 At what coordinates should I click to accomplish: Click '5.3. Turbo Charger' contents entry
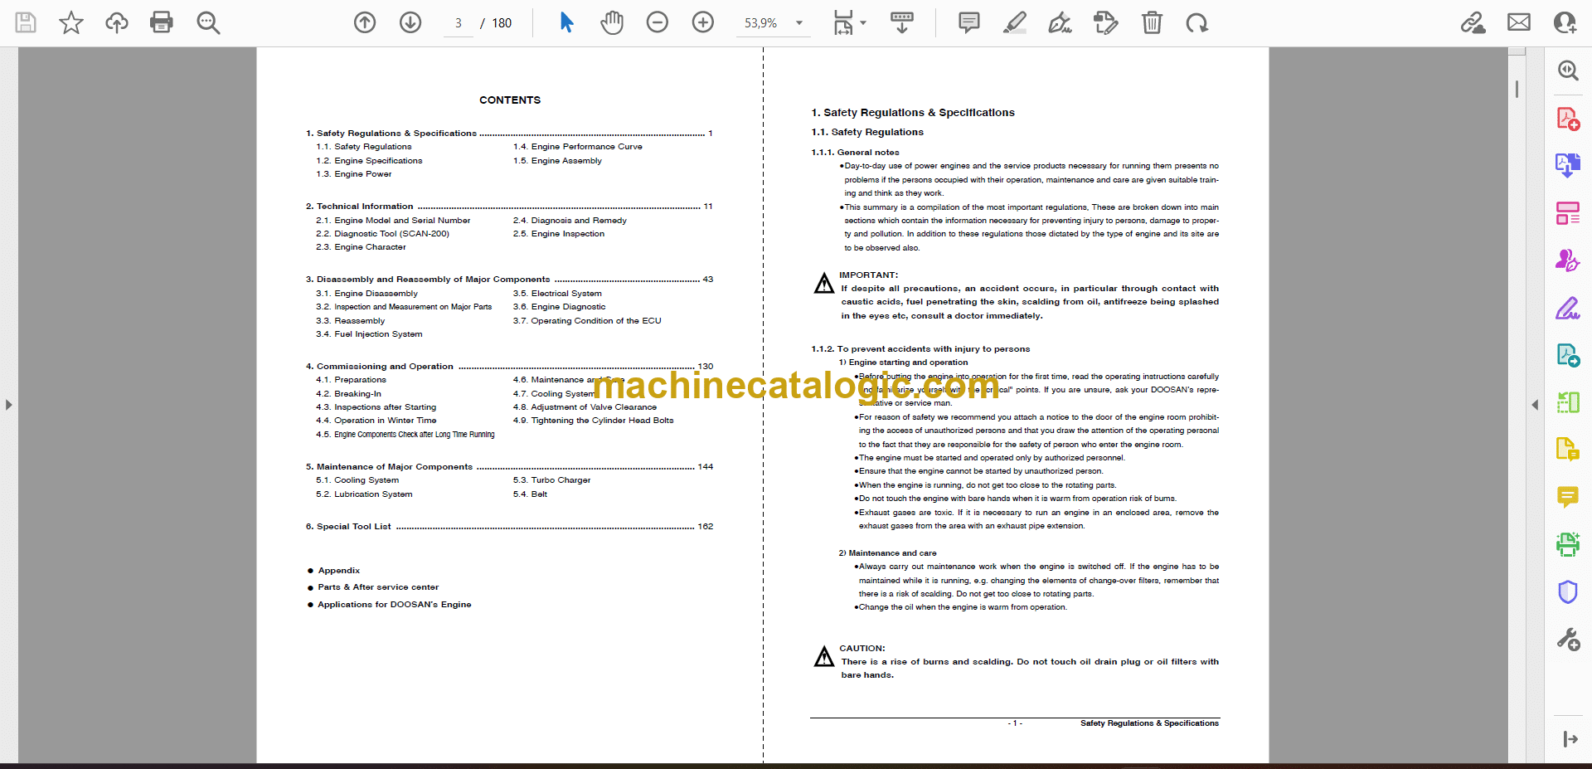[551, 479]
